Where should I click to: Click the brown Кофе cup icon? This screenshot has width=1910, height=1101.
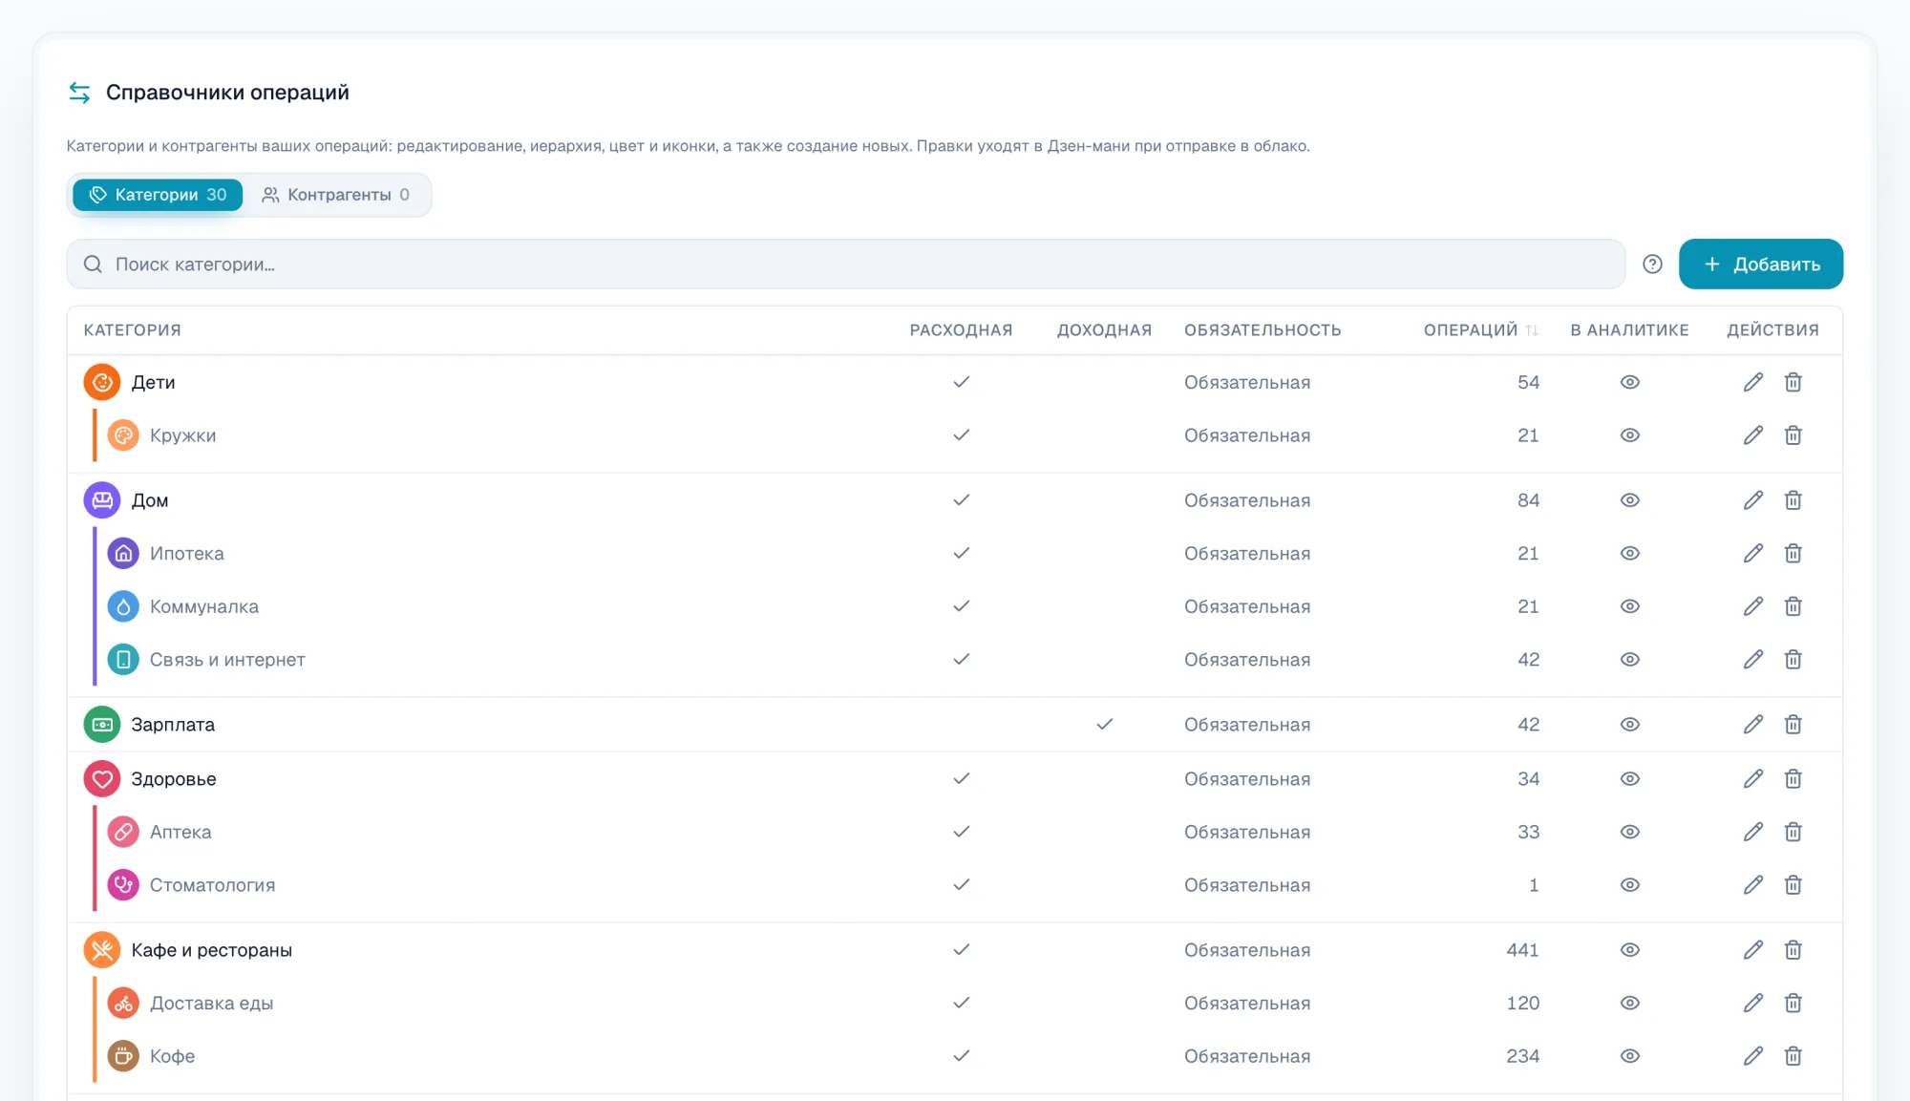click(x=123, y=1056)
